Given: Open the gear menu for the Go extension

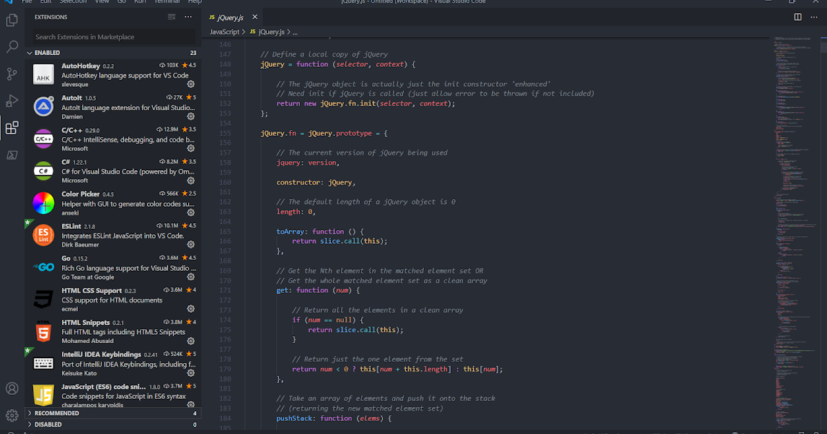Looking at the screenshot, I should click(191, 277).
